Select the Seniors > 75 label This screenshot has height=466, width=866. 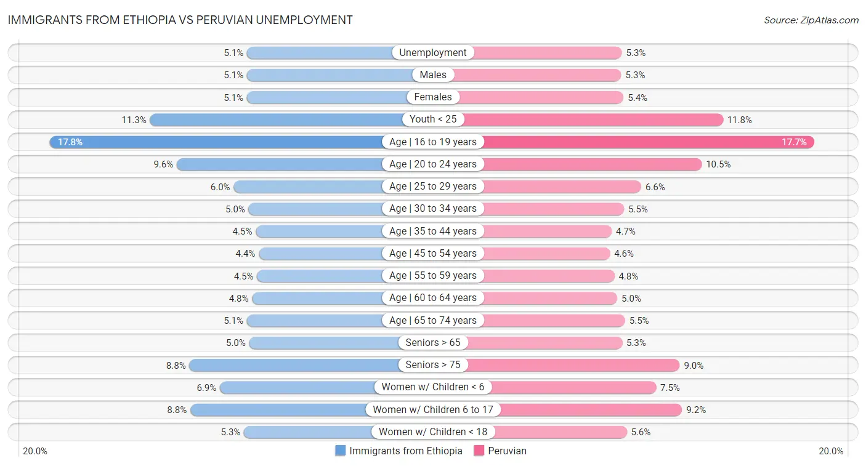pyautogui.click(x=433, y=365)
